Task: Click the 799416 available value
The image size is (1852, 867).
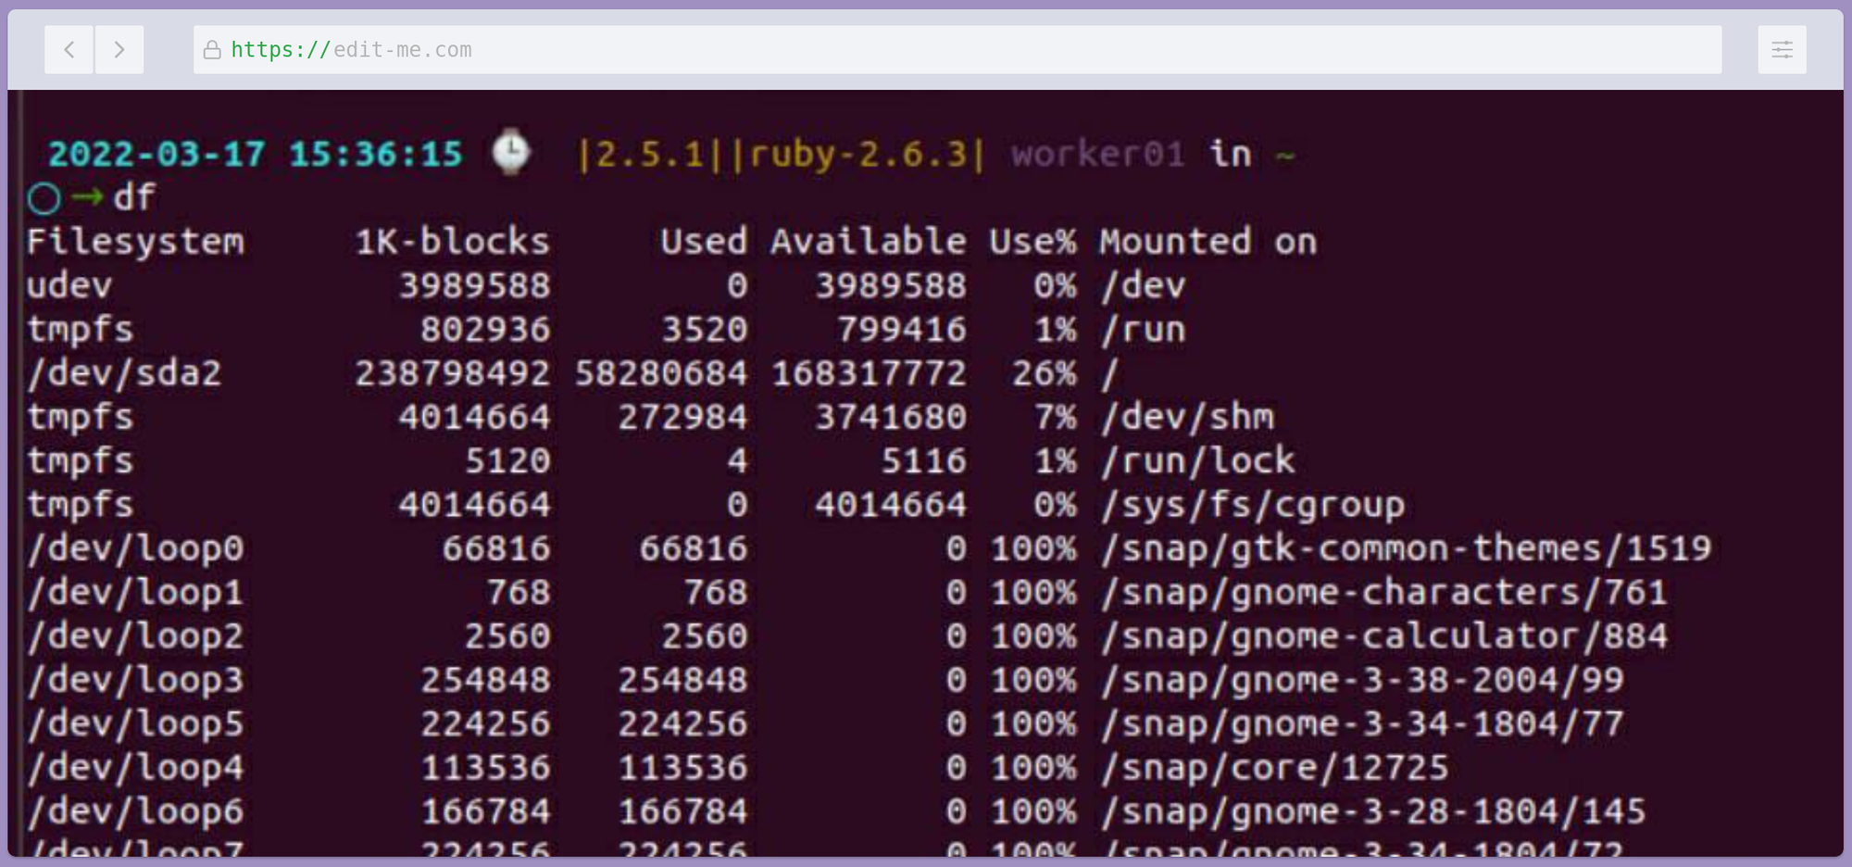Action: pyautogui.click(x=902, y=330)
